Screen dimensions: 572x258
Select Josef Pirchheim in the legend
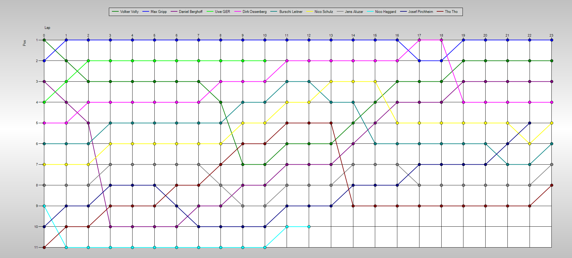click(x=420, y=12)
